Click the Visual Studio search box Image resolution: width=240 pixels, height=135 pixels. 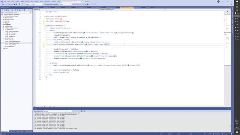click(72, 1)
